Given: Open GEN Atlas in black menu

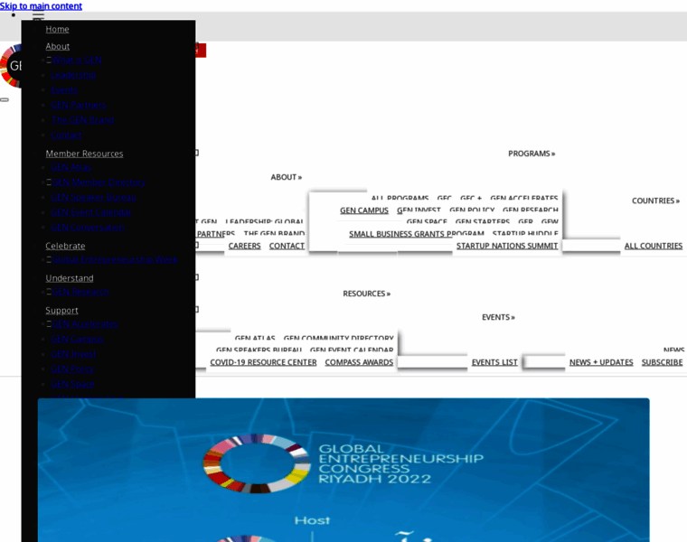Looking at the screenshot, I should tap(71, 167).
